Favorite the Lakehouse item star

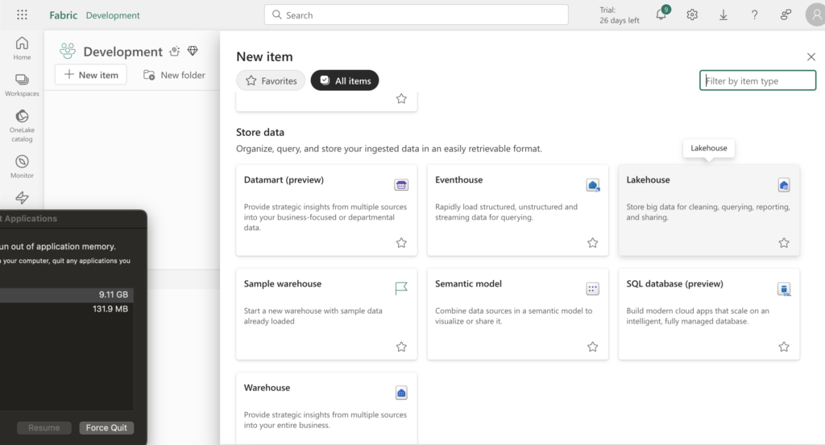click(784, 243)
